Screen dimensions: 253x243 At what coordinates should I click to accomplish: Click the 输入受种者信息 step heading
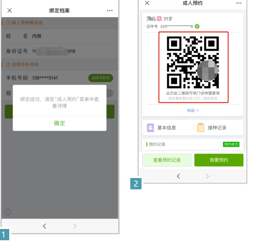(24, 23)
